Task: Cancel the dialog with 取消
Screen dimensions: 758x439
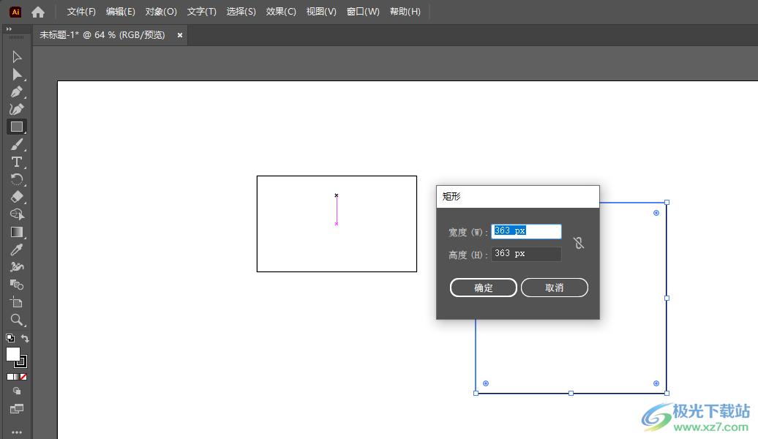Action: (555, 288)
